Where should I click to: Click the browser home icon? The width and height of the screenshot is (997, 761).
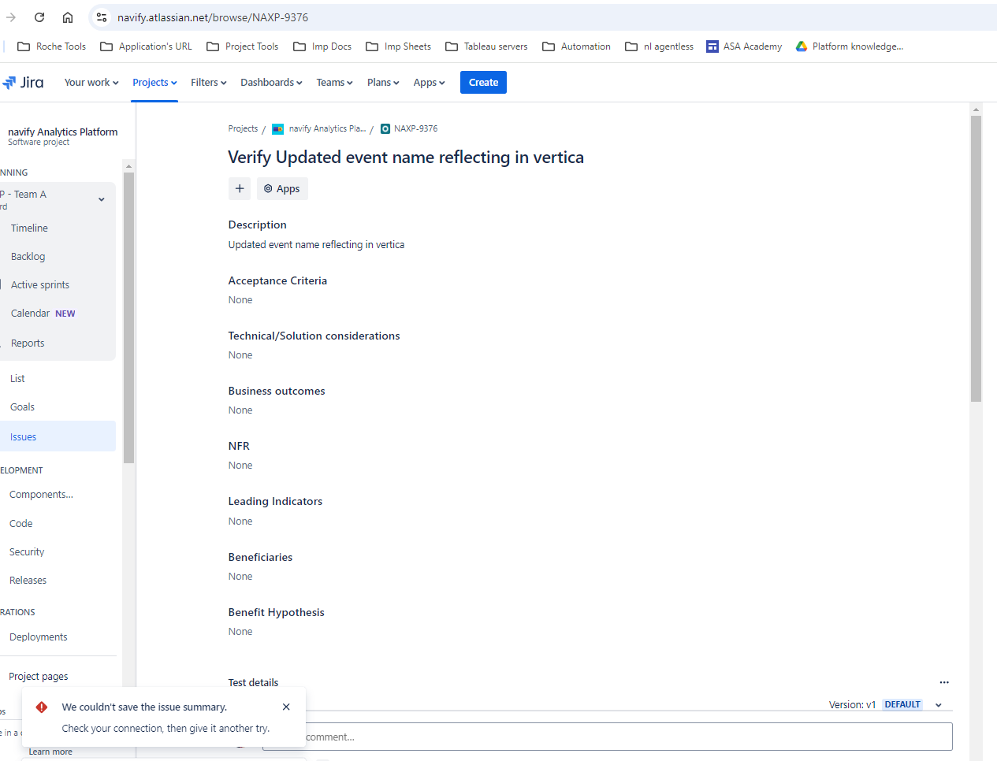tap(68, 17)
